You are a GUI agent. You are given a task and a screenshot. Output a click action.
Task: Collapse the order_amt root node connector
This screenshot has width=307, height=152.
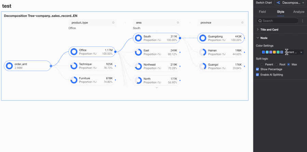(51, 66)
